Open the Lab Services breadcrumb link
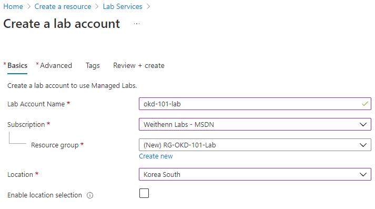Screen dimensions: 375x209 pyautogui.click(x=123, y=6)
